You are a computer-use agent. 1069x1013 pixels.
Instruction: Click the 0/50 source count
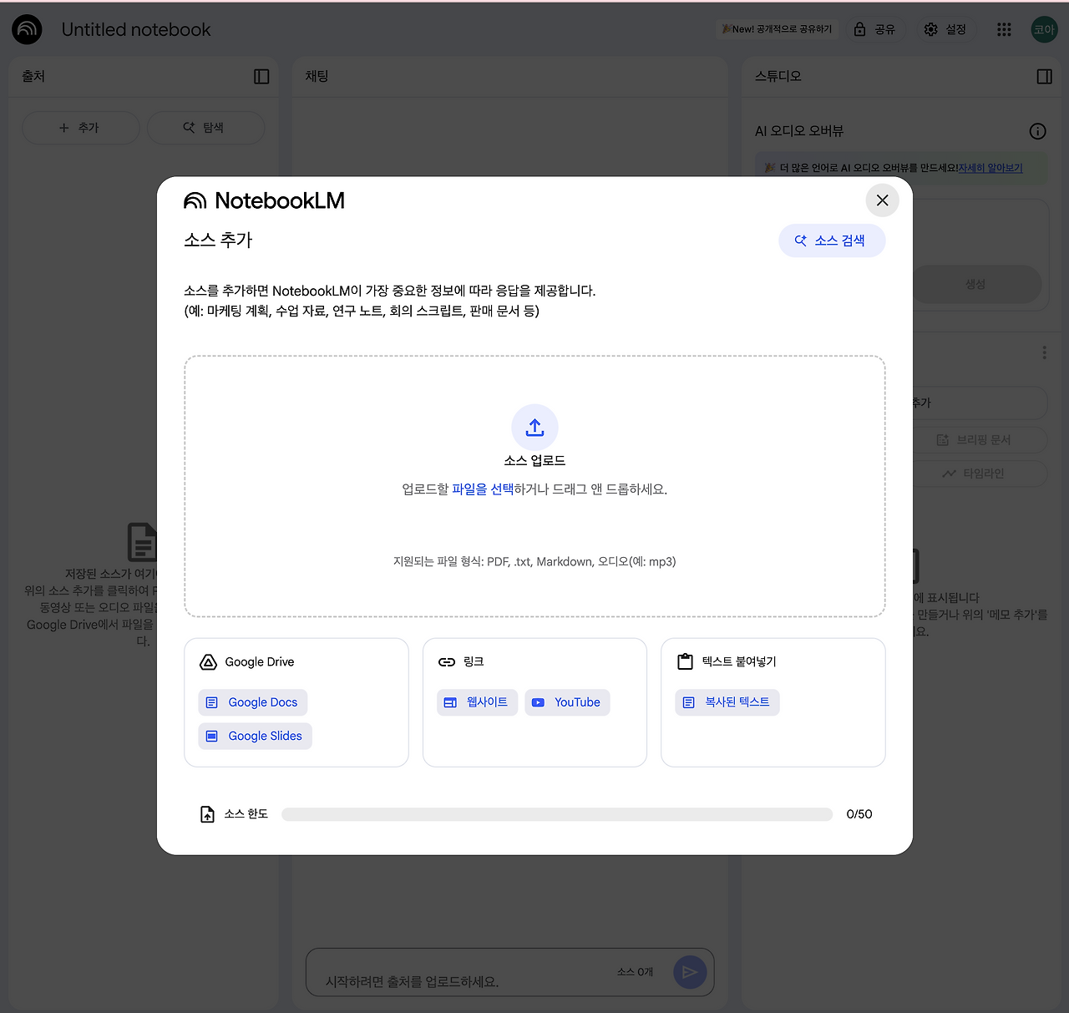859,814
